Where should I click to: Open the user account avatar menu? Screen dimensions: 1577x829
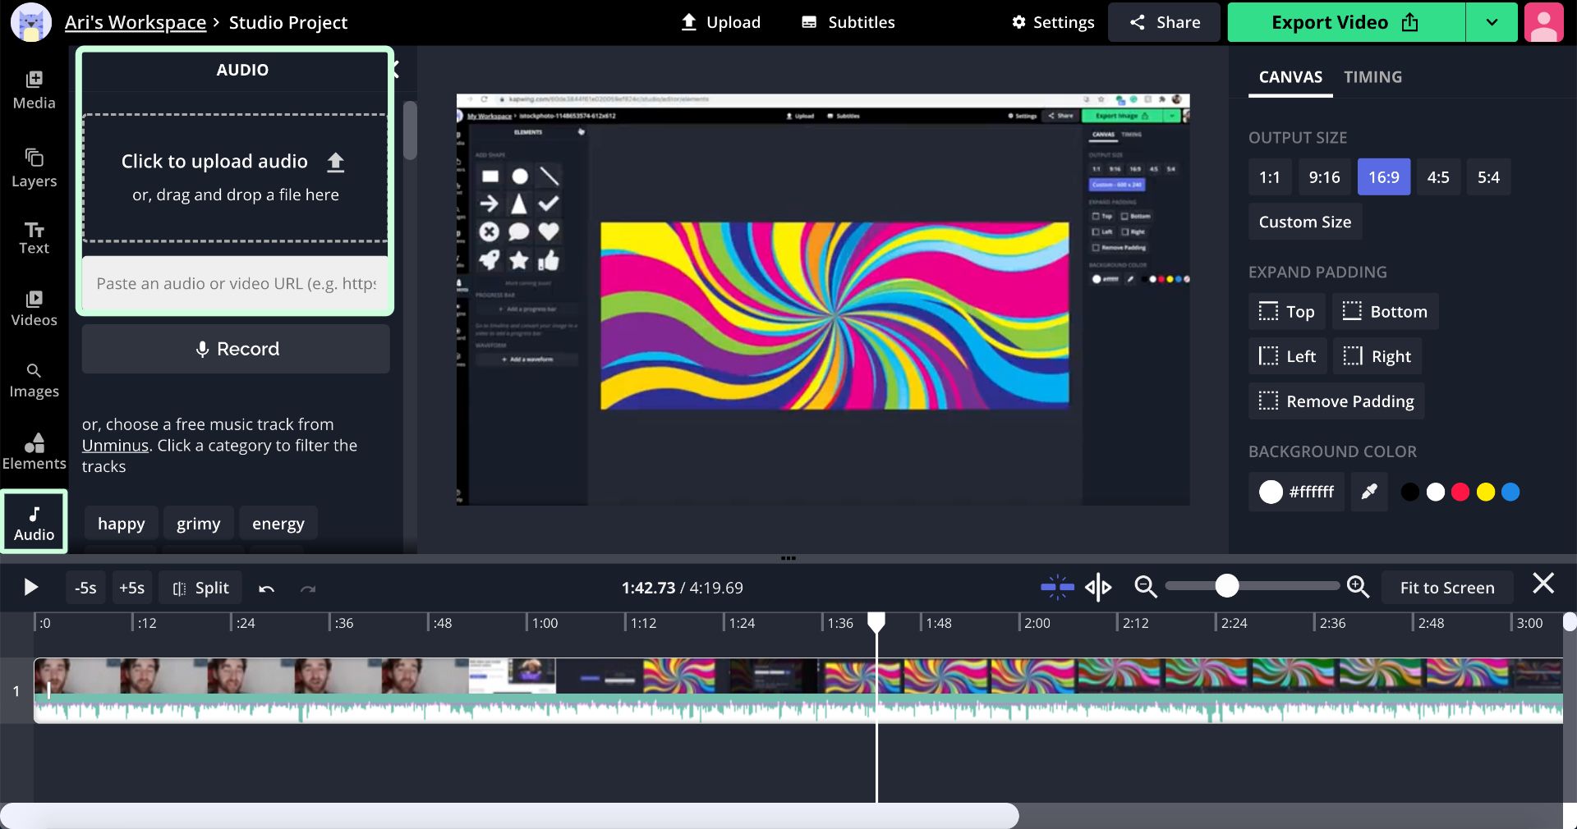coord(1543,22)
